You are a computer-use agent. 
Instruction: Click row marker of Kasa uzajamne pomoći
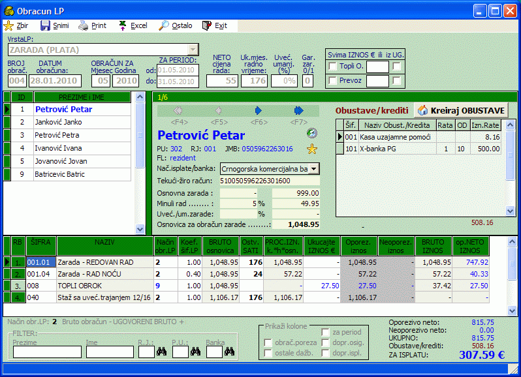[x=339, y=136]
